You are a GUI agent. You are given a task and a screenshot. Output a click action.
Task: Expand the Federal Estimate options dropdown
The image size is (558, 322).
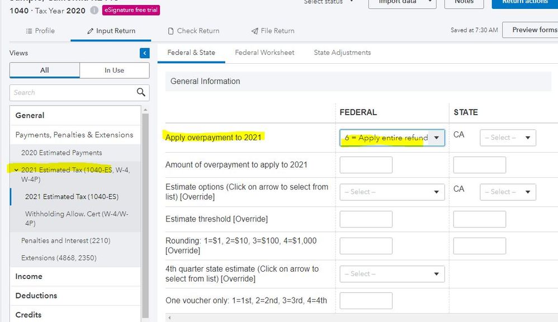pyautogui.click(x=392, y=192)
